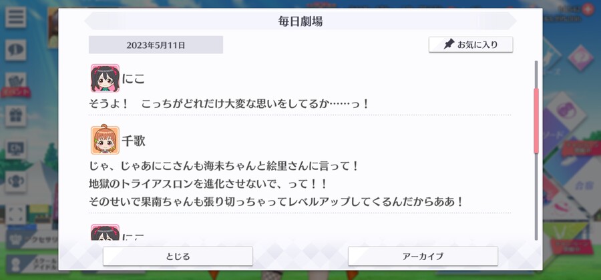Open the gift box presents icon
Image resolution: width=601 pixels, height=280 pixels.
pyautogui.click(x=16, y=116)
